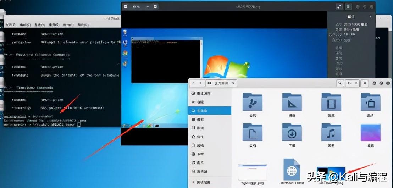Select the HTML file with globe icon

coord(292,172)
